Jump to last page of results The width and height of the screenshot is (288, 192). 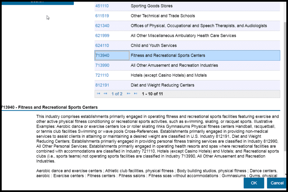pos(136,94)
